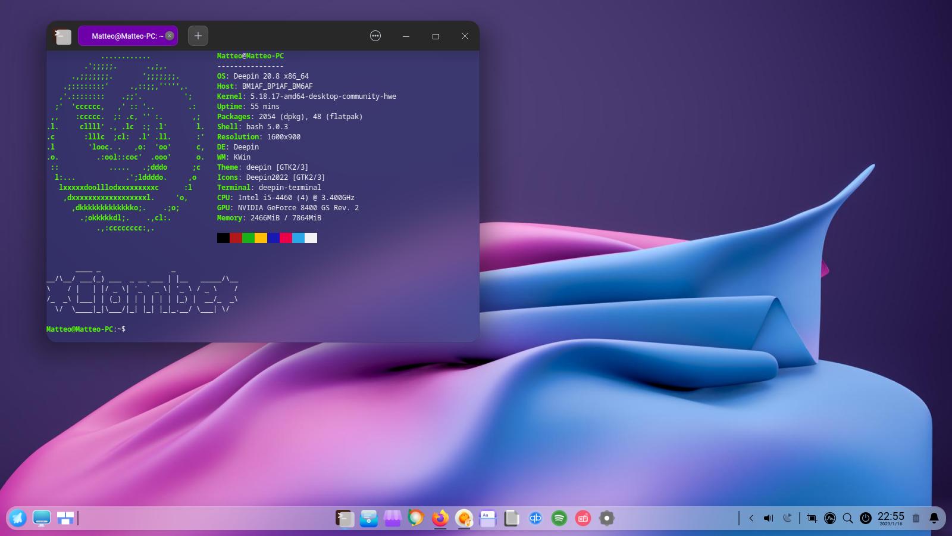Screen dimensions: 952x536
Task: Open the gray document app dock icon
Action: 511,518
